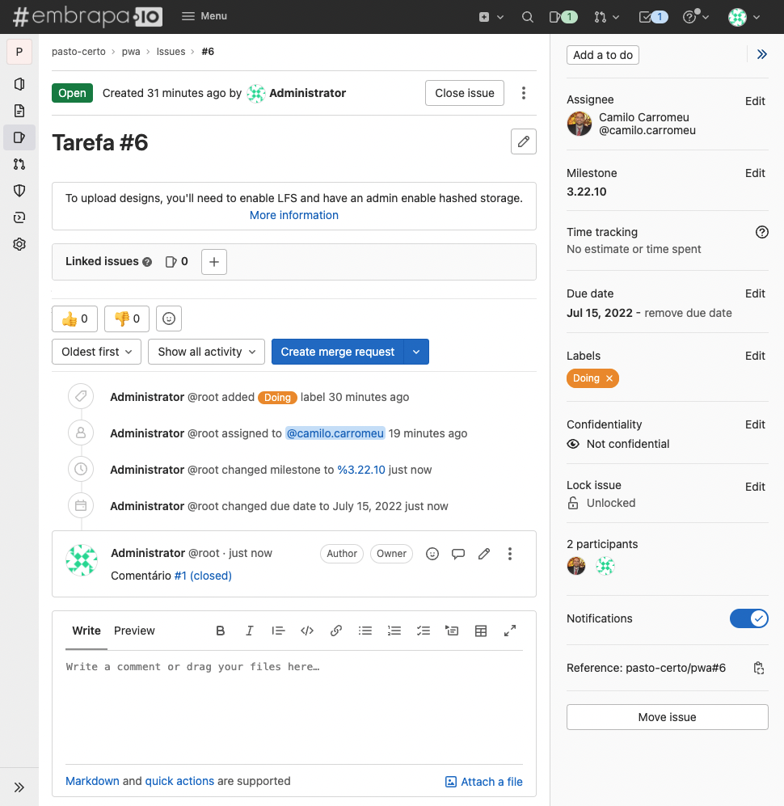Image resolution: width=784 pixels, height=806 pixels.
Task: Add a link via the editor toolbar
Action: pos(336,631)
